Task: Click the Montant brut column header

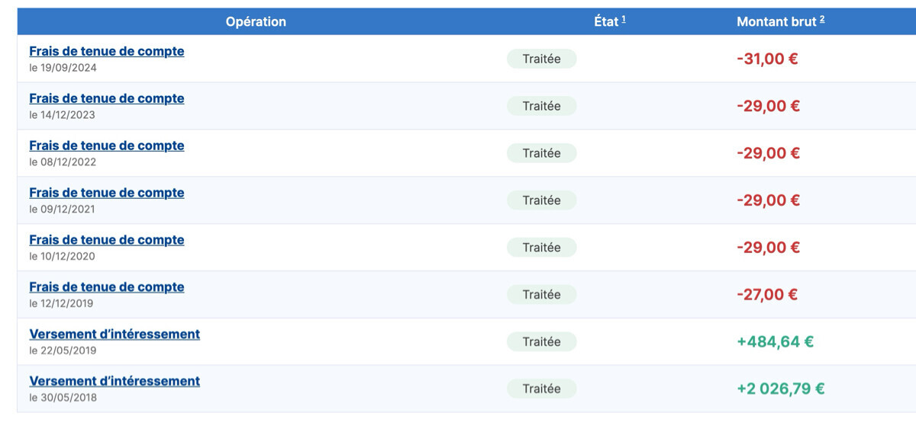Action: pos(776,22)
